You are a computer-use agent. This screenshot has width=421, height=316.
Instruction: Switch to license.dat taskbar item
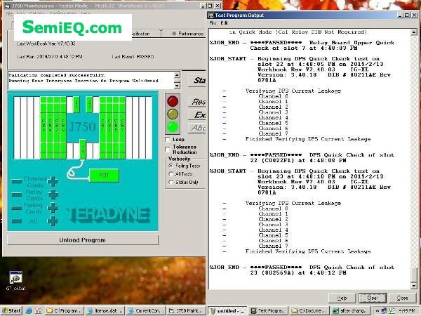click(x=105, y=311)
